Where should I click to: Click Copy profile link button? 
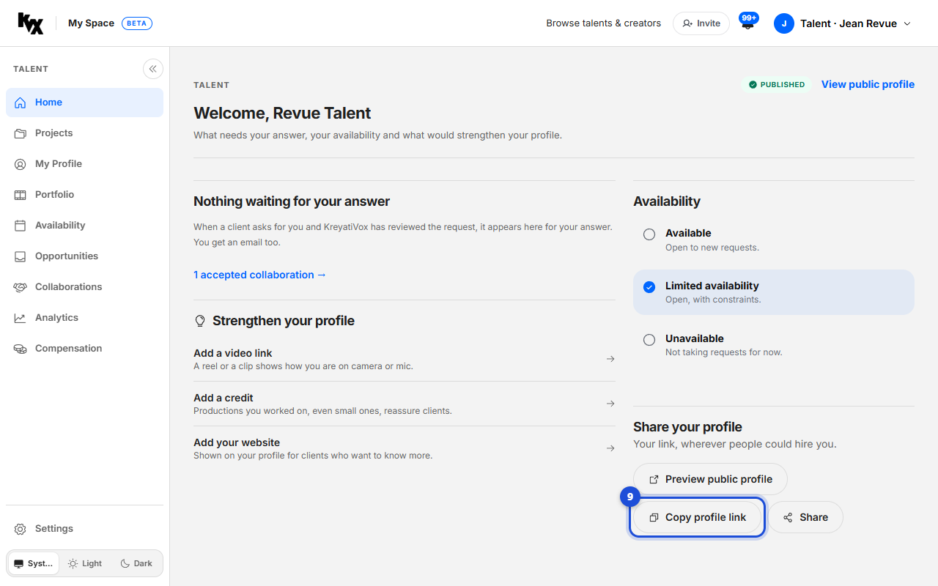(697, 517)
